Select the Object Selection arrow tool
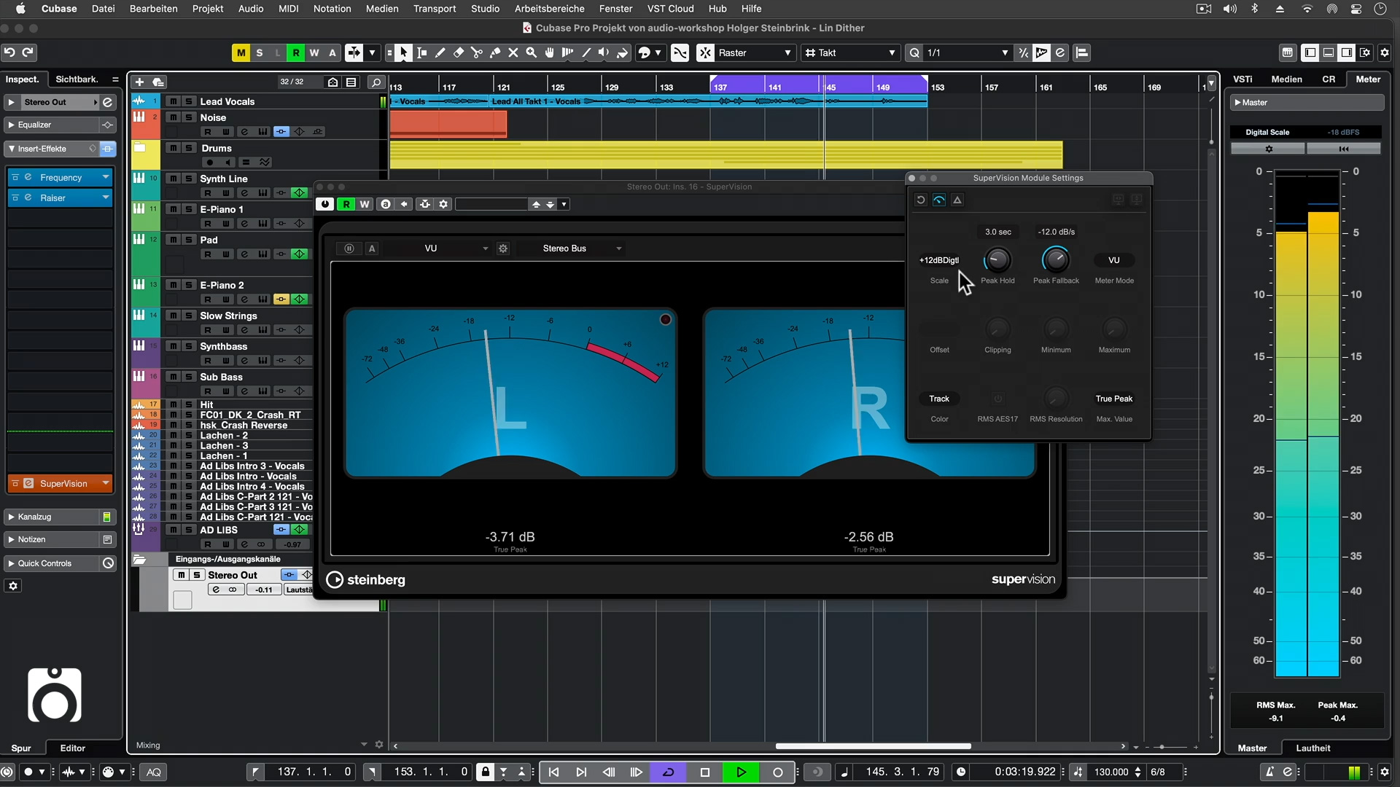Viewport: 1400px width, 787px height. click(x=403, y=52)
